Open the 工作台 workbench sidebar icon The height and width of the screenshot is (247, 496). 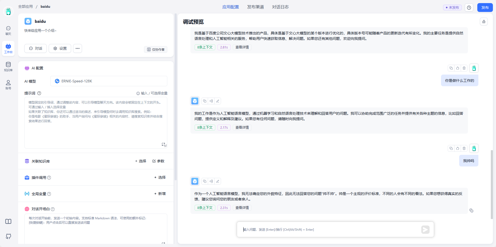point(8,48)
